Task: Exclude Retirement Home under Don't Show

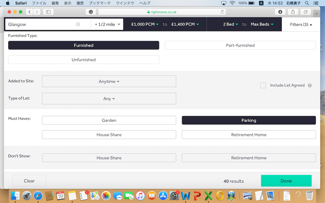Action: point(249,158)
